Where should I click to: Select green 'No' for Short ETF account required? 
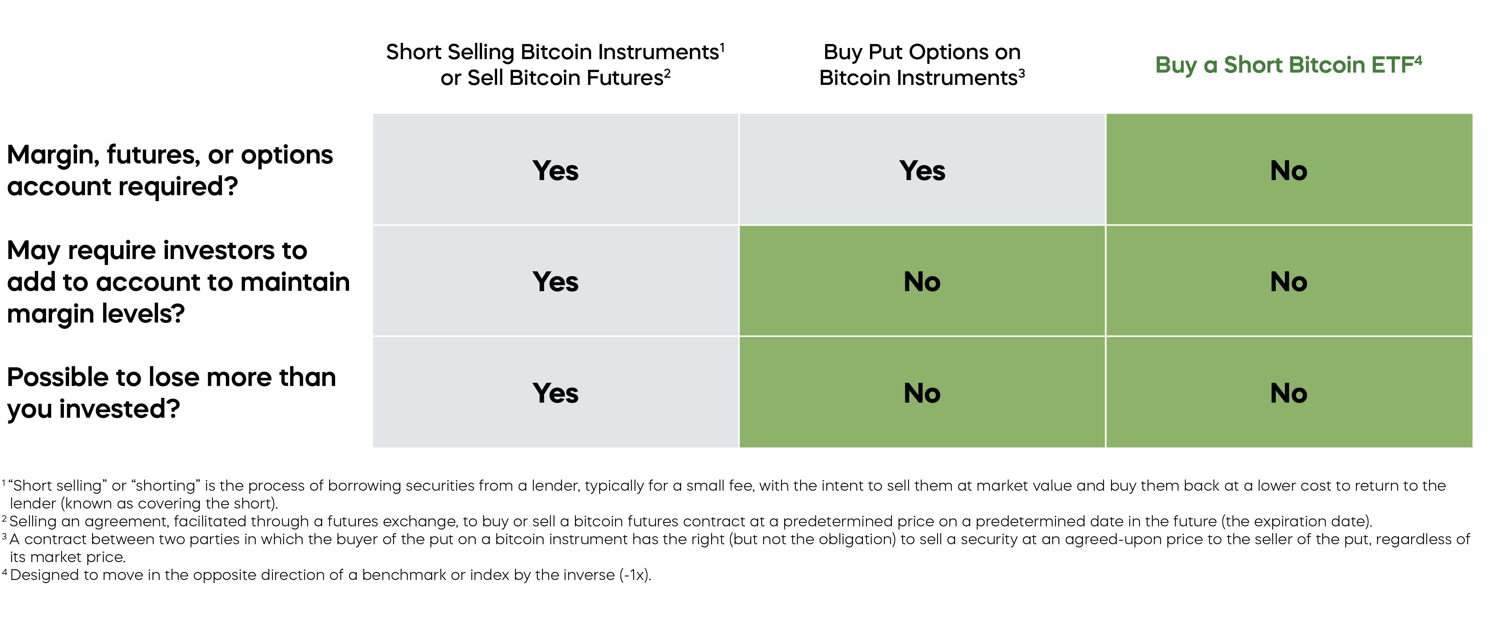pyautogui.click(x=1288, y=171)
